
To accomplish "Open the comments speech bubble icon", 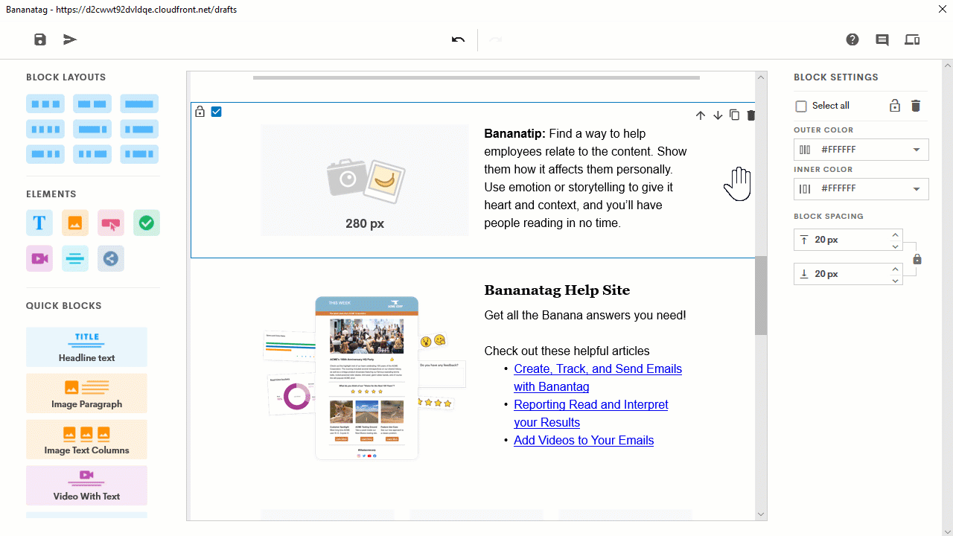I will [x=882, y=39].
